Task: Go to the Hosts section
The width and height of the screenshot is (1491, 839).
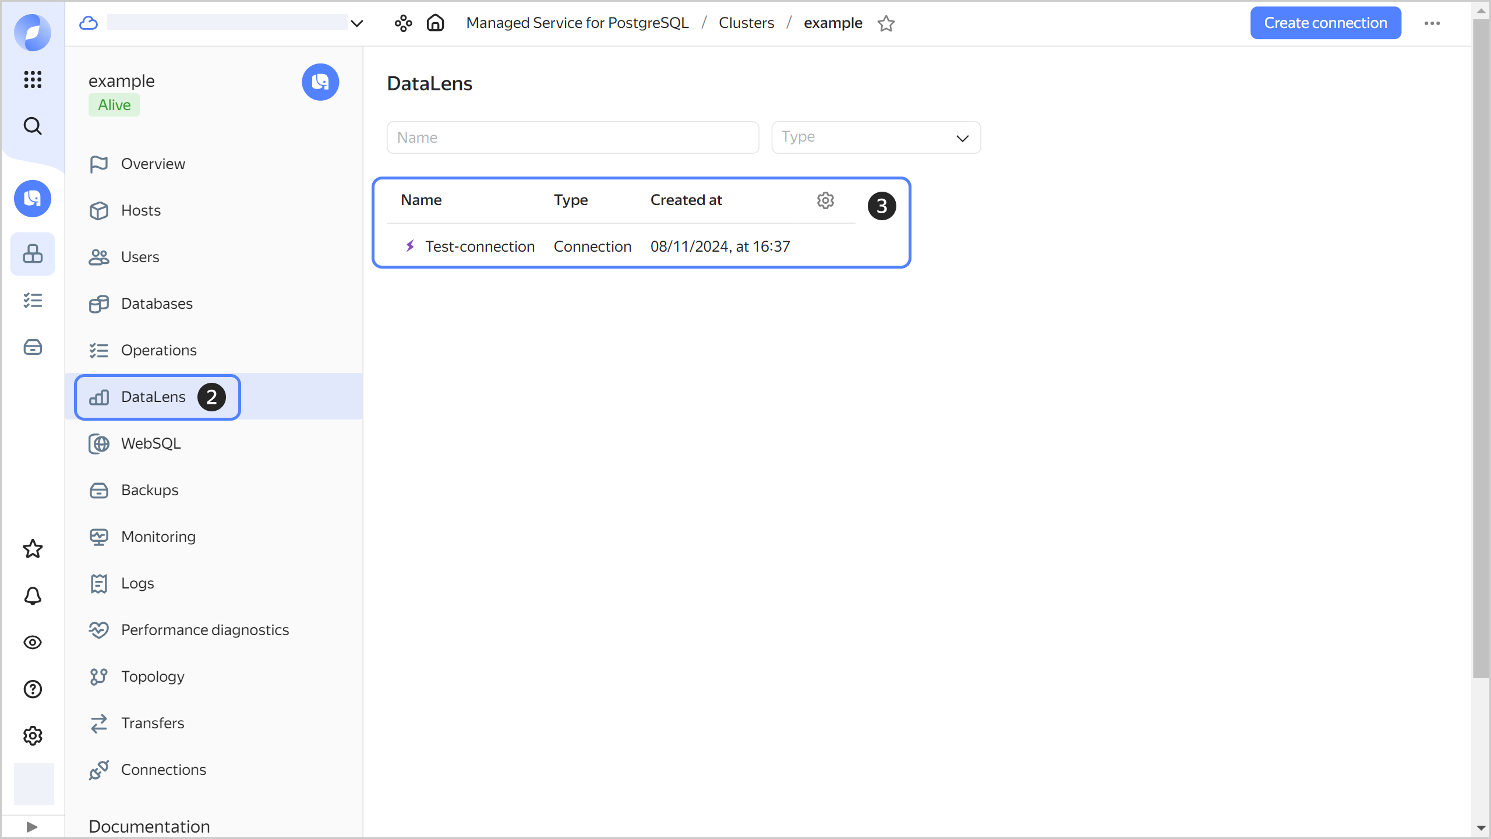Action: click(140, 210)
